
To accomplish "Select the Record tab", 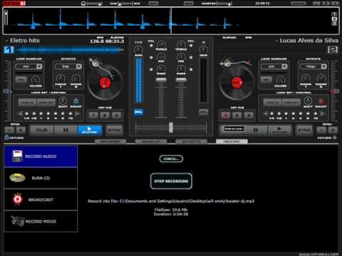I will [x=232, y=142].
